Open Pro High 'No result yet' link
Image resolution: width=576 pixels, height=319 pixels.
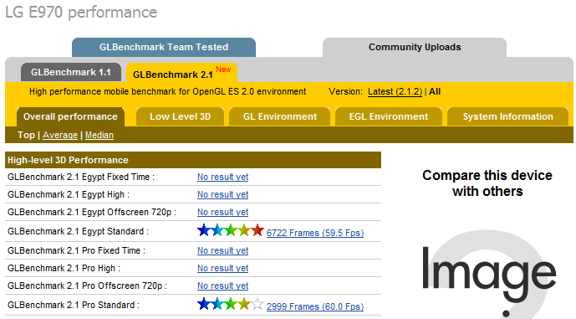coord(222,268)
